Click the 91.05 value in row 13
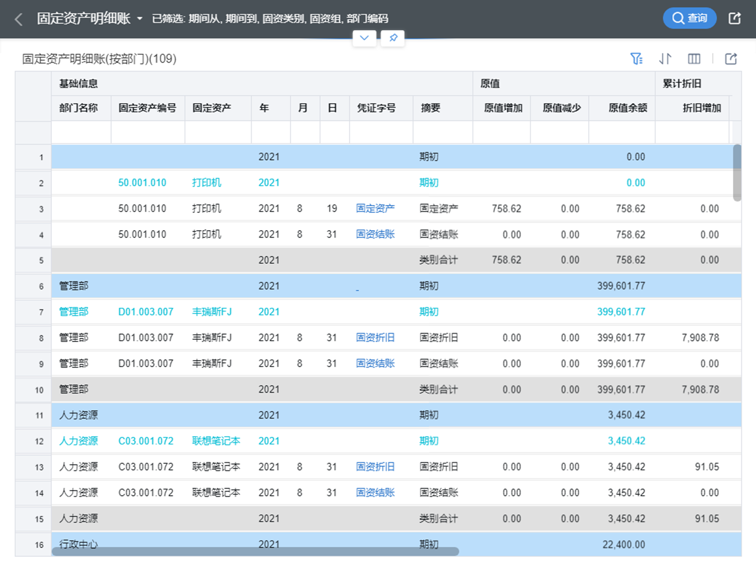Image resolution: width=756 pixels, height=567 pixels. point(707,467)
